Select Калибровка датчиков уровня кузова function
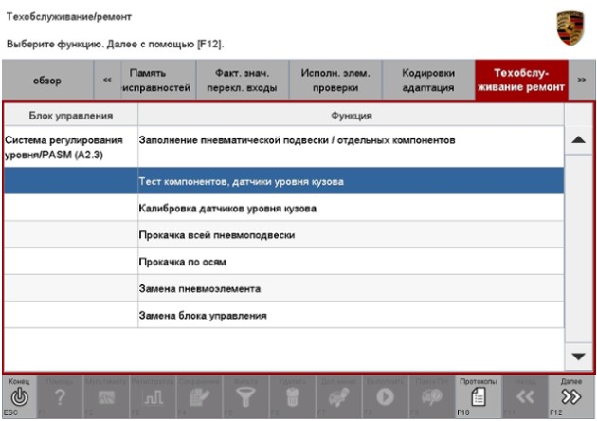 (227, 207)
